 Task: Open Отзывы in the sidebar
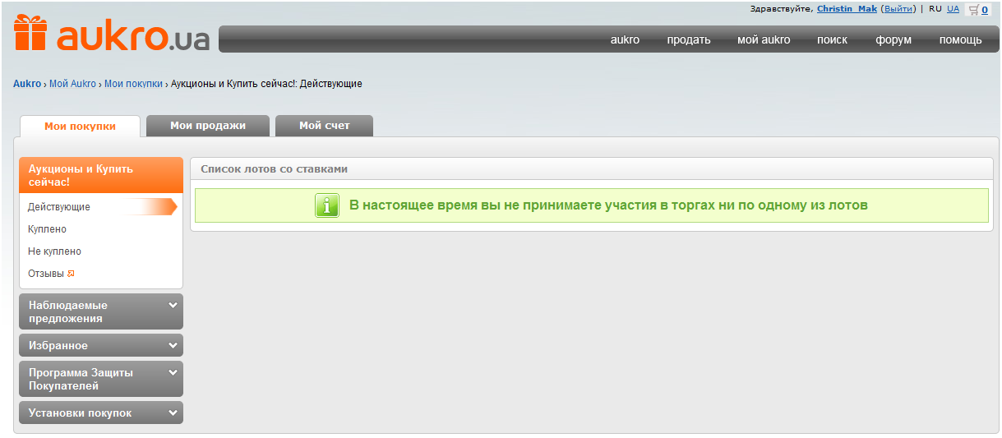click(46, 274)
